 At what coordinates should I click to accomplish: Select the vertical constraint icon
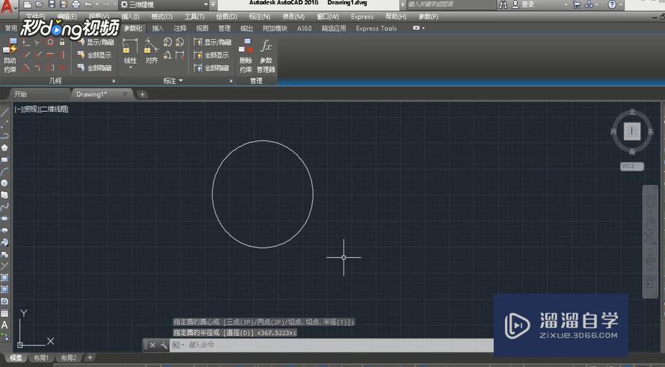pyautogui.click(x=62, y=55)
